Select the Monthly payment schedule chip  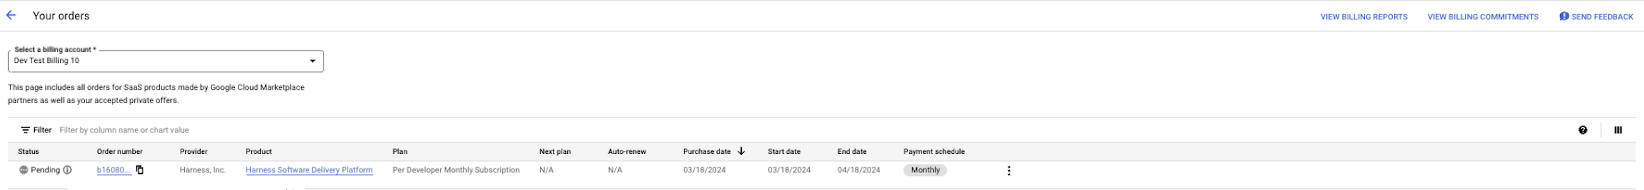coord(925,170)
